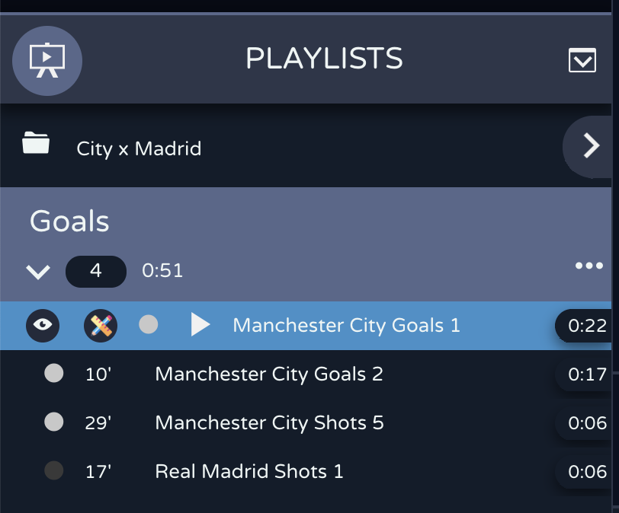Image resolution: width=619 pixels, height=513 pixels.
Task: Open the Goals playlist three-dots menu
Action: point(589,266)
